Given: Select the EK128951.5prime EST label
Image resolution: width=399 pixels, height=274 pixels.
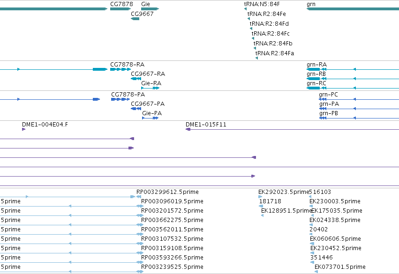Looking at the screenshot, I should [286, 211].
